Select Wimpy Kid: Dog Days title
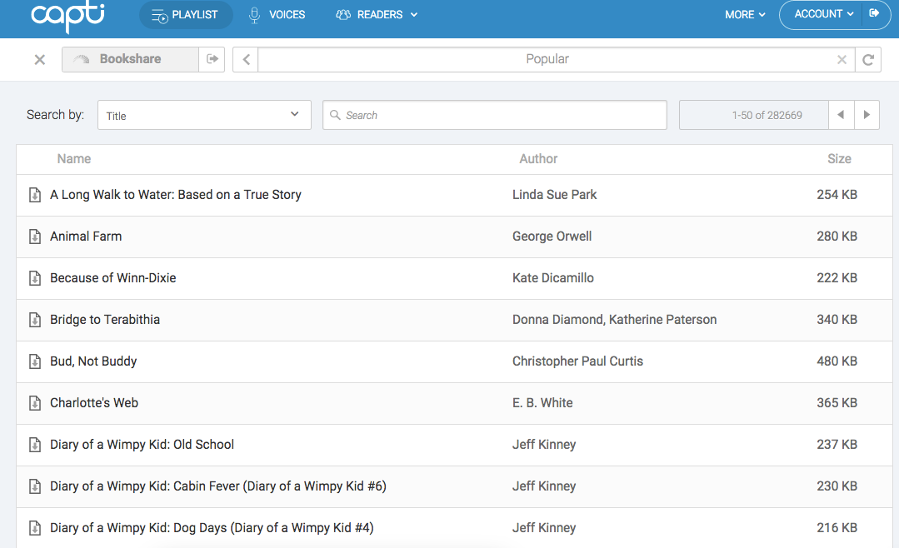The height and width of the screenshot is (548, 899). coord(212,528)
